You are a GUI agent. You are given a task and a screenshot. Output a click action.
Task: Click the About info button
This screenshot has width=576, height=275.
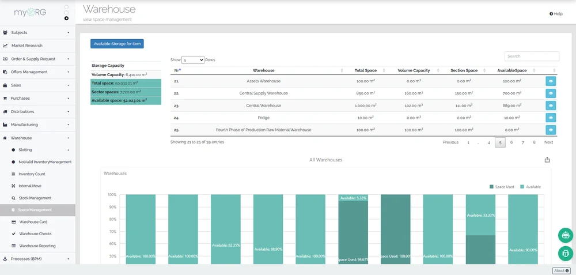(561, 270)
